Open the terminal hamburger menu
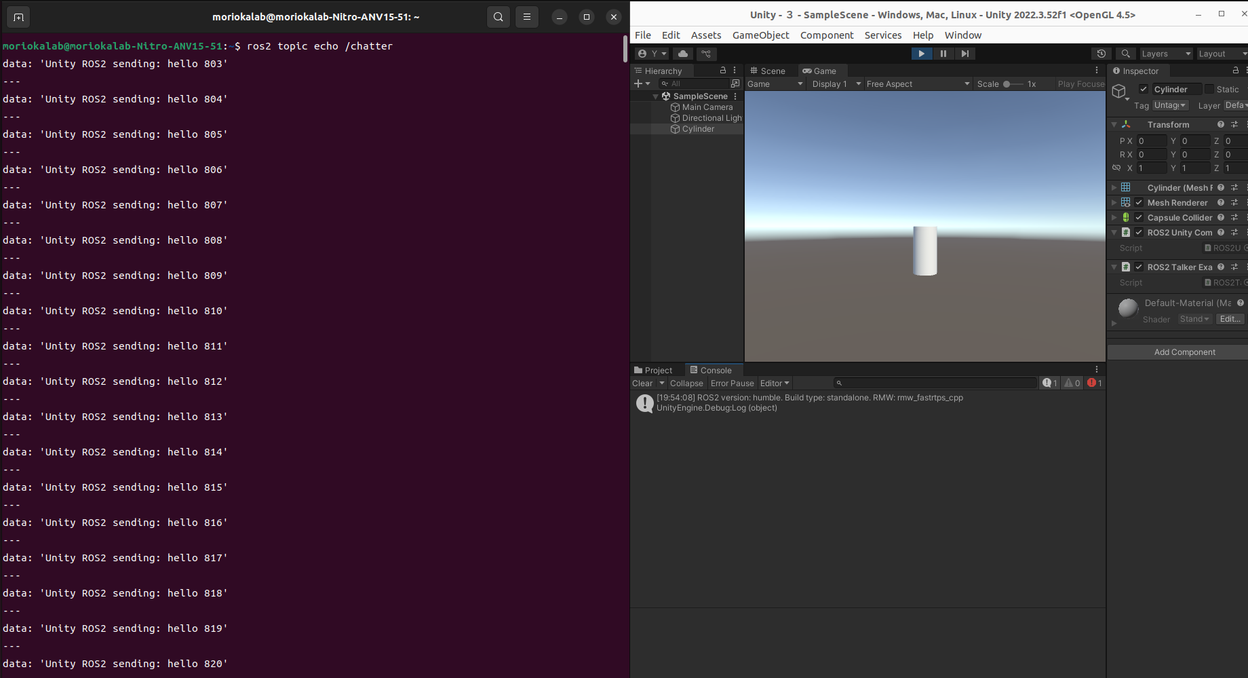Image resolution: width=1248 pixels, height=678 pixels. tap(527, 17)
